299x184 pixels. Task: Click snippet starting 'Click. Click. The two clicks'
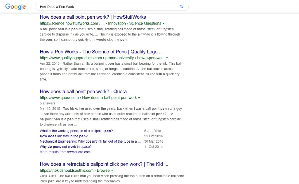click(x=112, y=178)
